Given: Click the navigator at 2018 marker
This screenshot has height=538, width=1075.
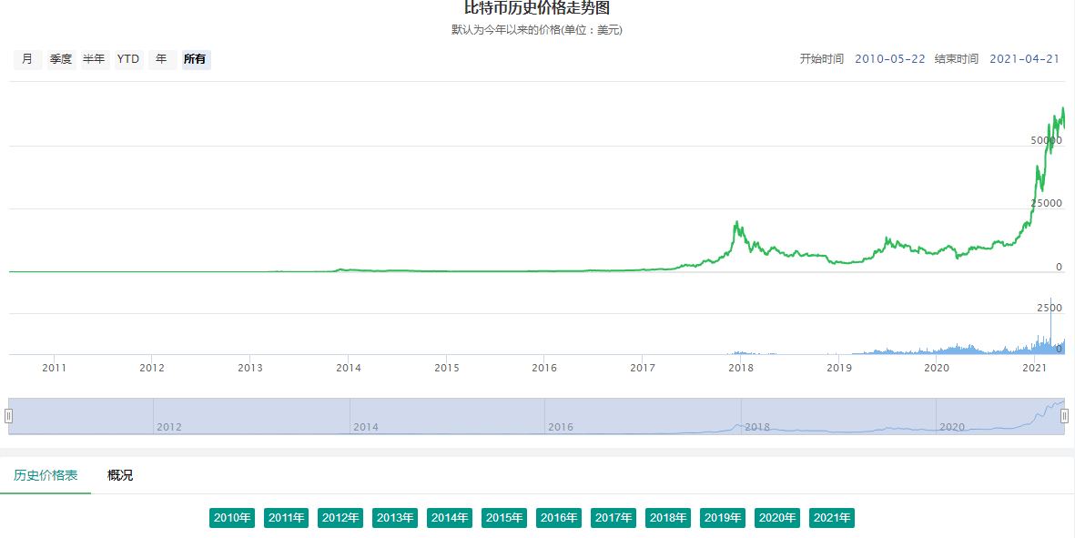Looking at the screenshot, I should [757, 427].
